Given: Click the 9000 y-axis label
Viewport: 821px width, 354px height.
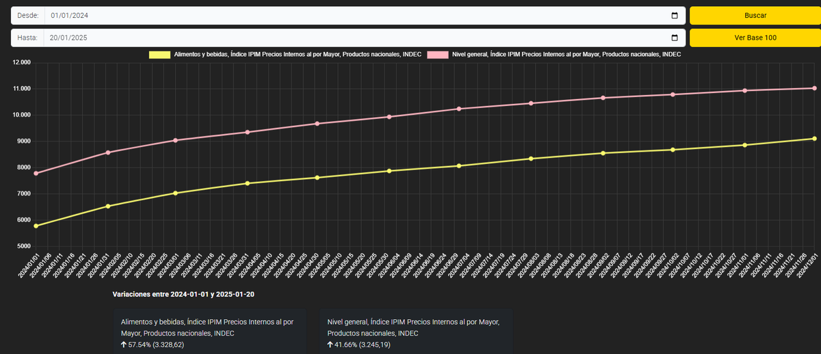Looking at the screenshot, I should pos(24,141).
